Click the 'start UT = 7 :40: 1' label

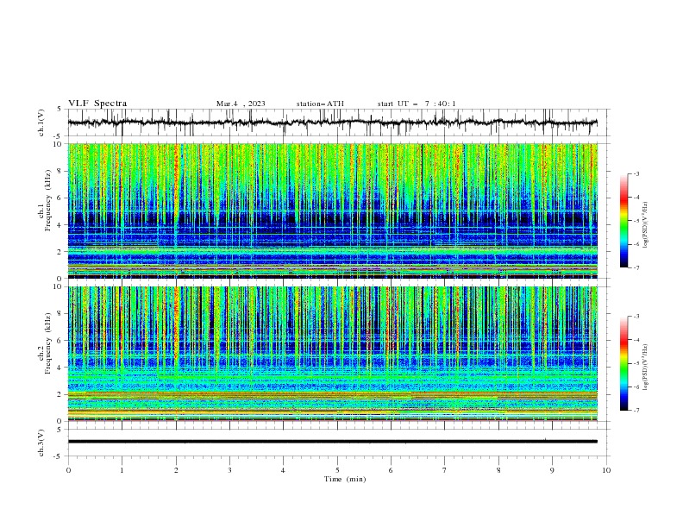coord(417,104)
